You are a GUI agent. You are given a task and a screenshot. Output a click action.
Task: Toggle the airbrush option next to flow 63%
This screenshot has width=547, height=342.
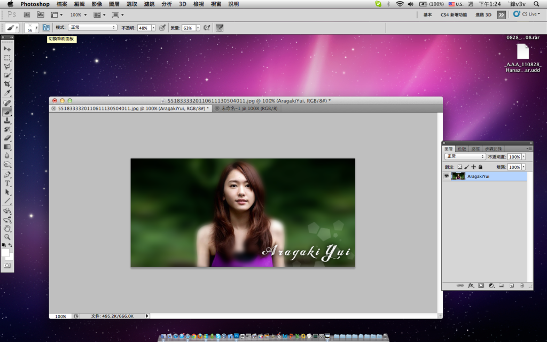[206, 27]
